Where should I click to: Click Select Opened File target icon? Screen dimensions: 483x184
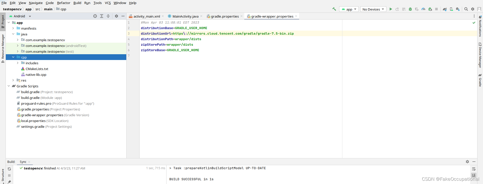pos(95,16)
